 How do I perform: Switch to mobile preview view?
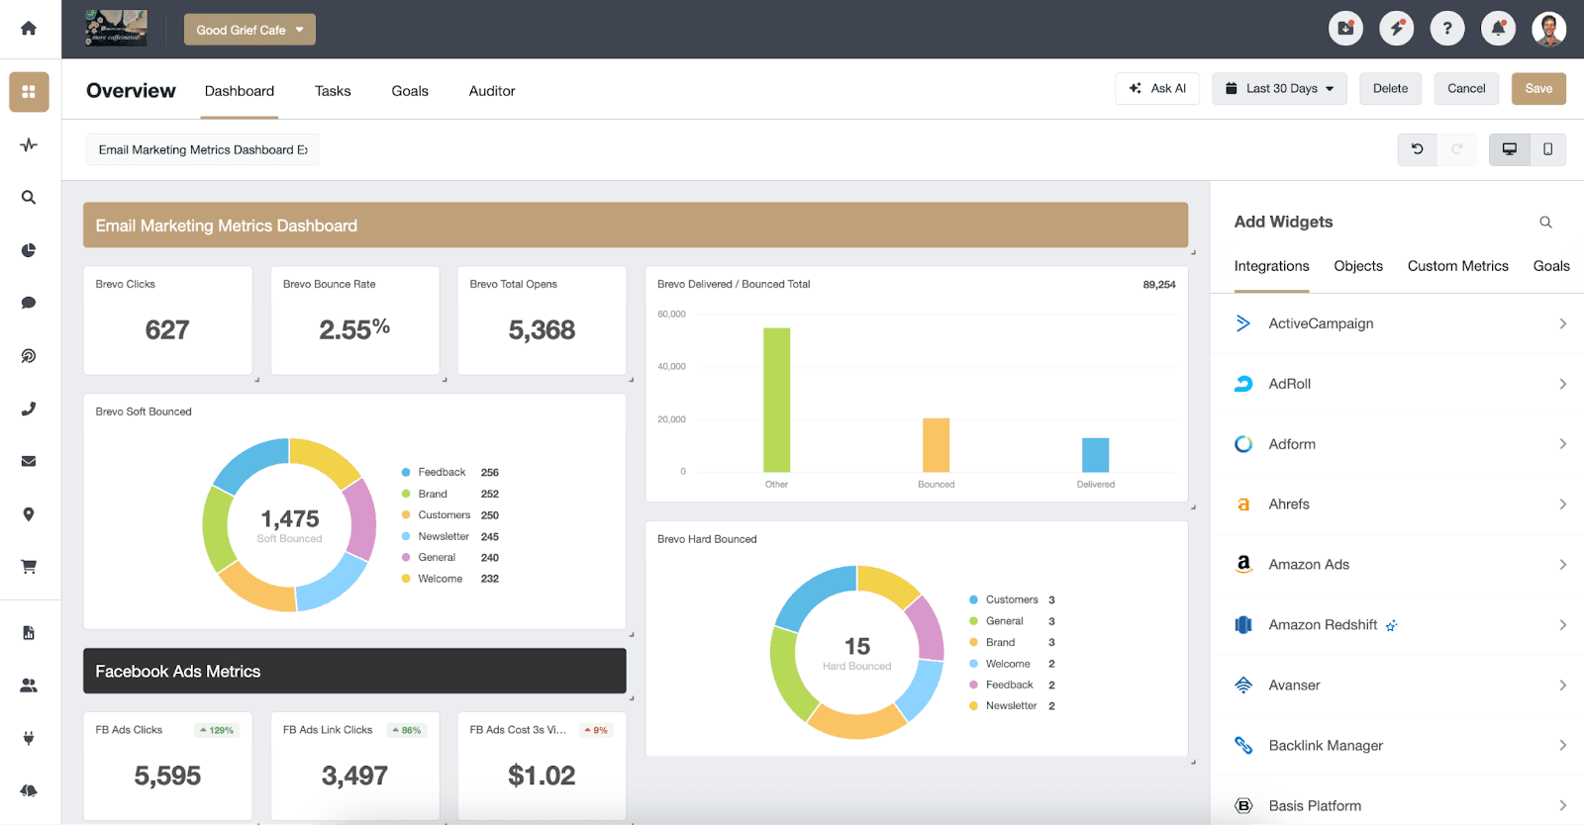[x=1547, y=149]
